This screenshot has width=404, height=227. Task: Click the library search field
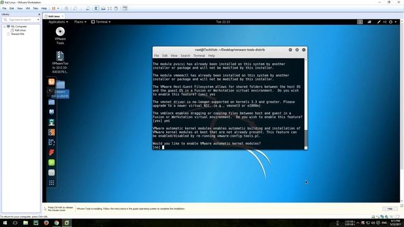click(x=21, y=20)
